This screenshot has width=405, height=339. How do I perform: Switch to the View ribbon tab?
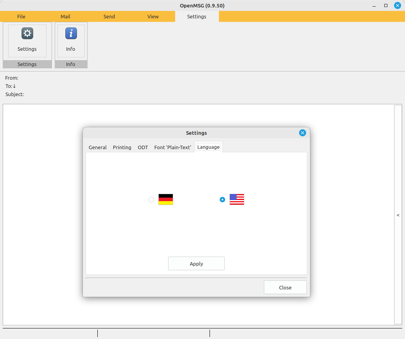[153, 16]
